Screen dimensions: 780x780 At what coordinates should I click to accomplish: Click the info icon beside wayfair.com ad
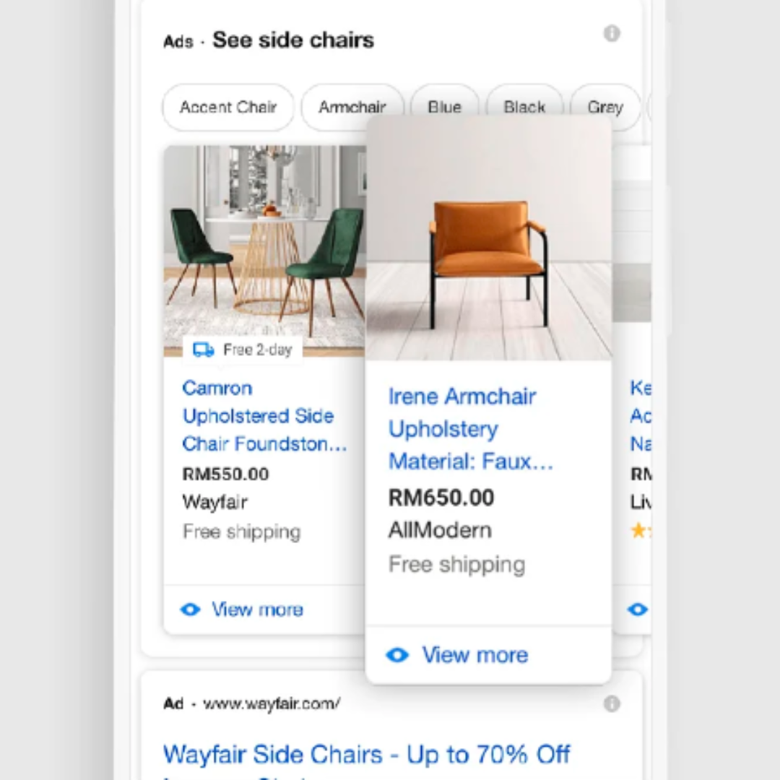coord(612,703)
